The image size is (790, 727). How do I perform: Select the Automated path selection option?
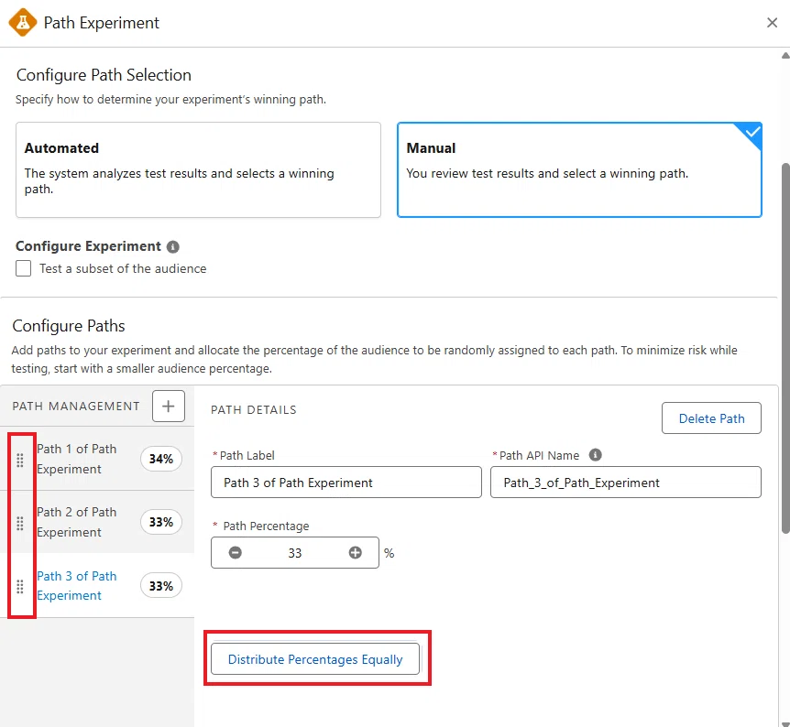(x=198, y=169)
